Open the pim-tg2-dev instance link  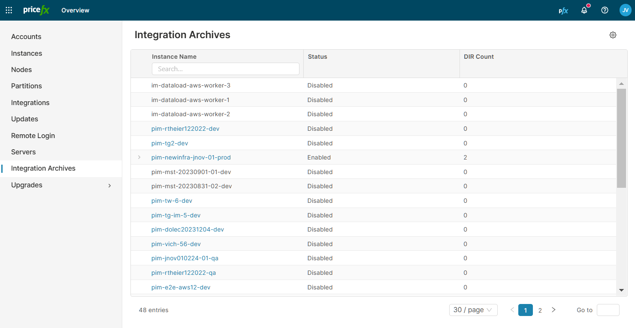[x=169, y=143]
